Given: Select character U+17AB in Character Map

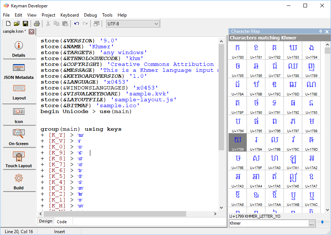Looking at the screenshot, I should pos(293,198).
